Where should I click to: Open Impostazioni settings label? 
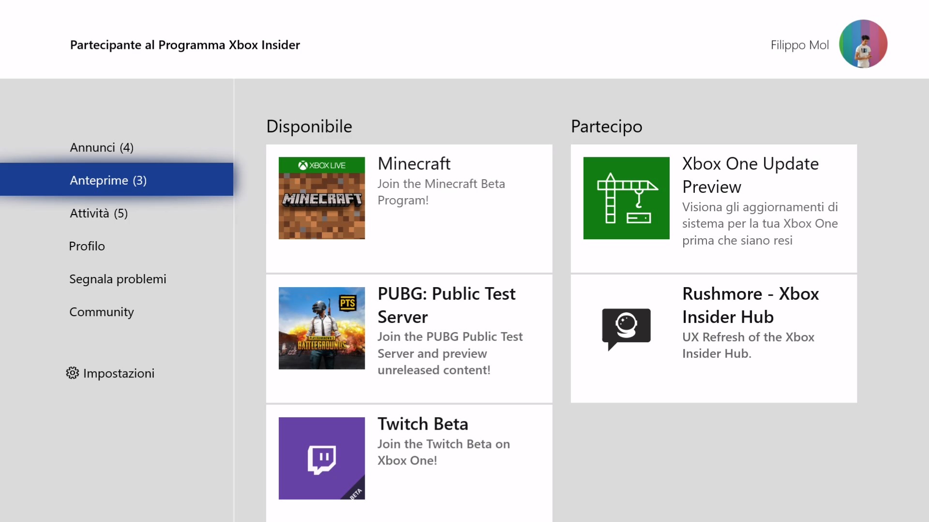click(119, 373)
